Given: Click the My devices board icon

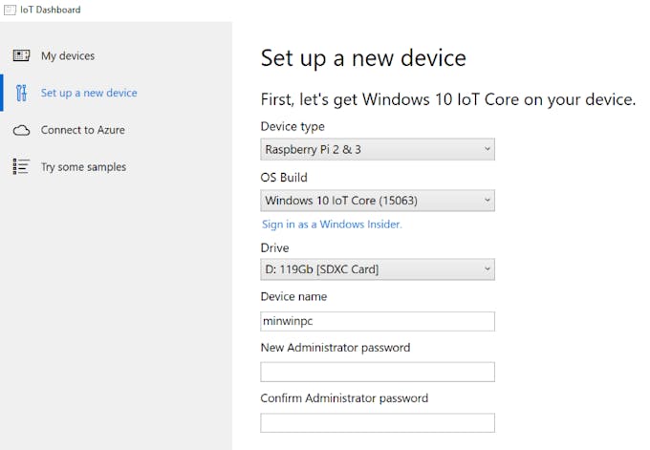Looking at the screenshot, I should 21,55.
